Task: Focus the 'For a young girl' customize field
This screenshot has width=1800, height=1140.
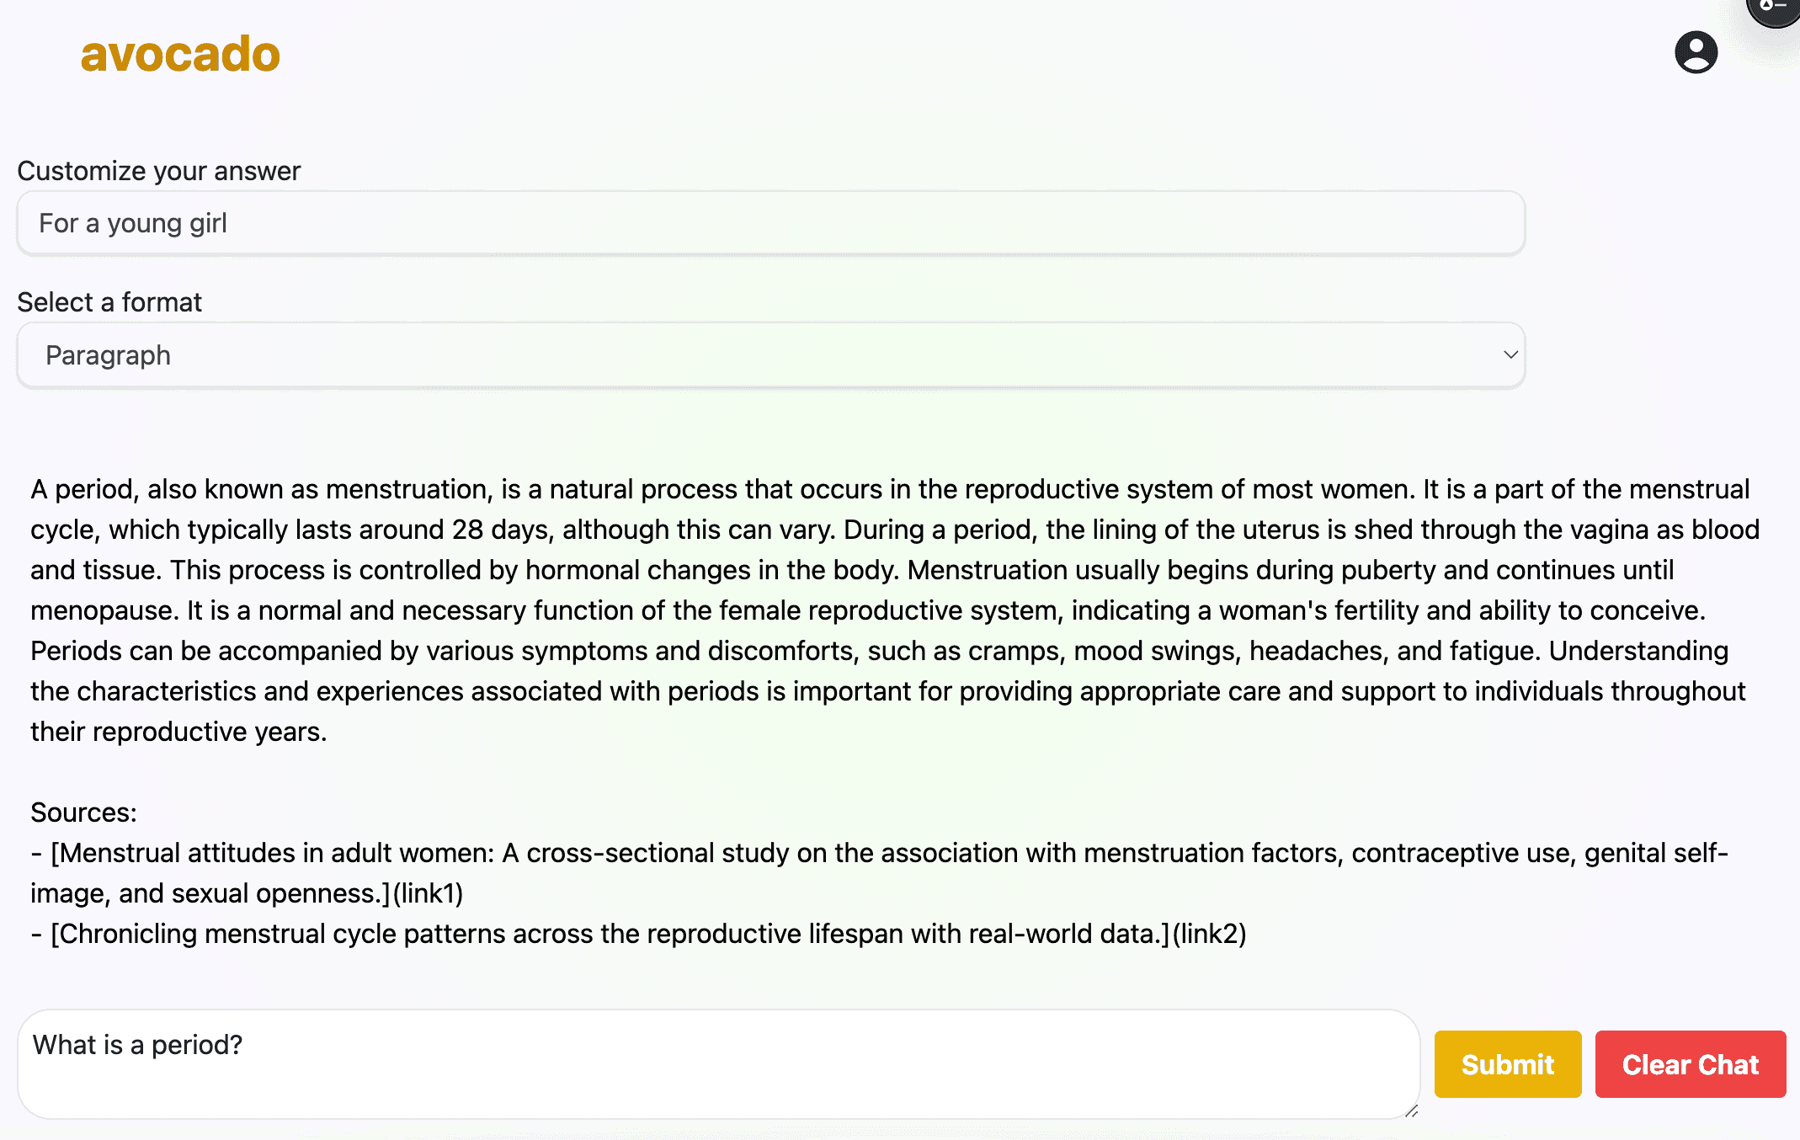Action: click(771, 223)
